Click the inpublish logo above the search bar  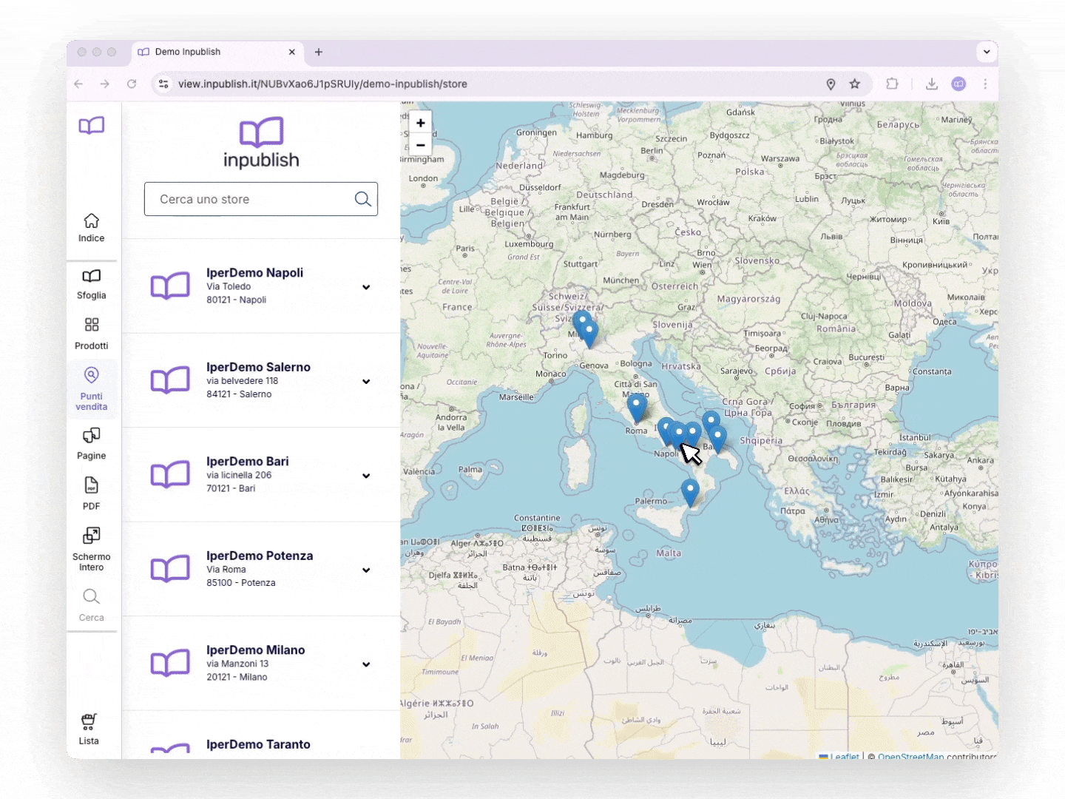[x=260, y=142]
